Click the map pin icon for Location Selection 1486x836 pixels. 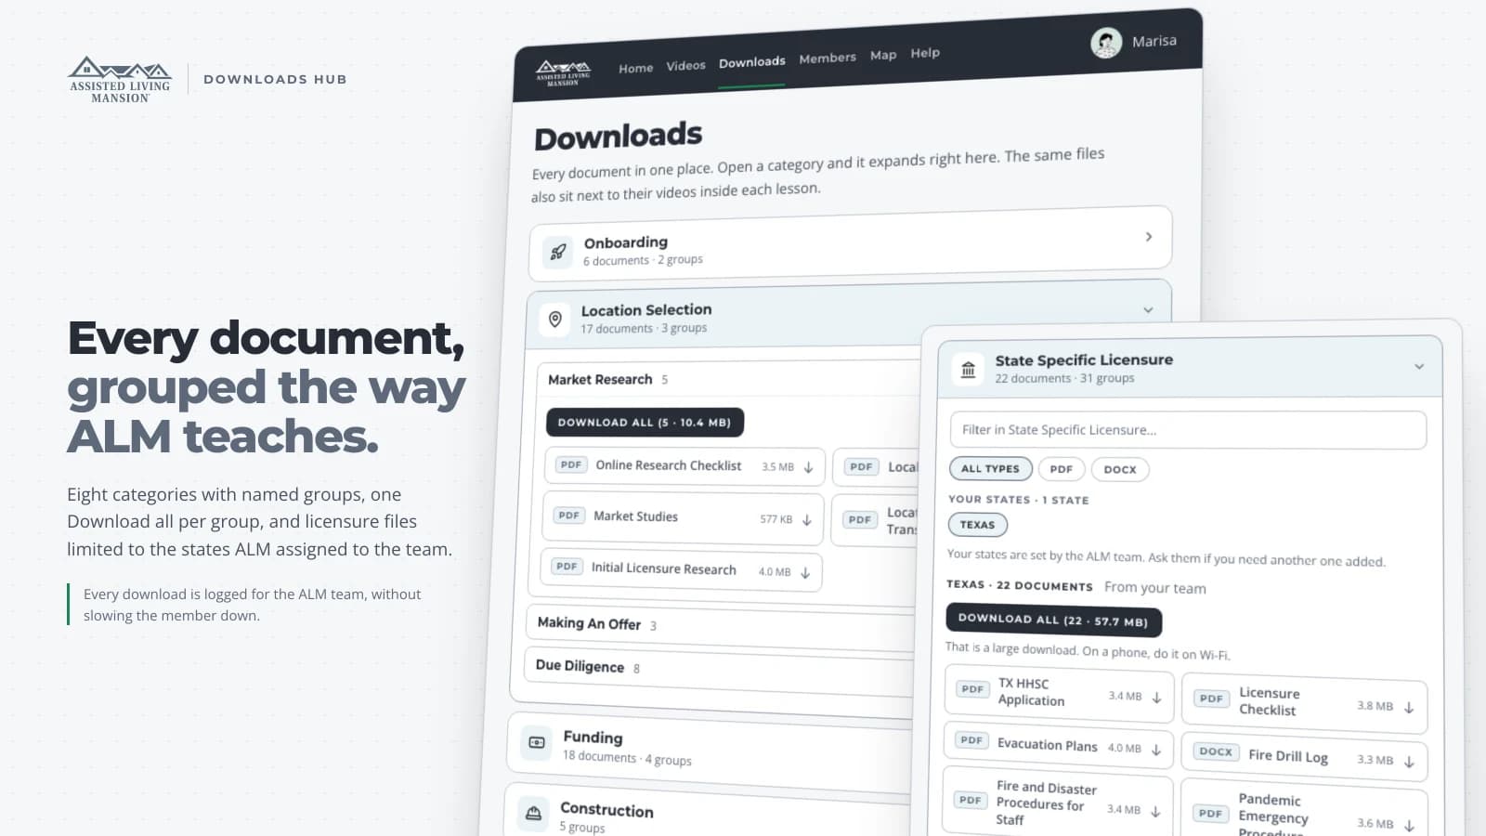point(555,320)
